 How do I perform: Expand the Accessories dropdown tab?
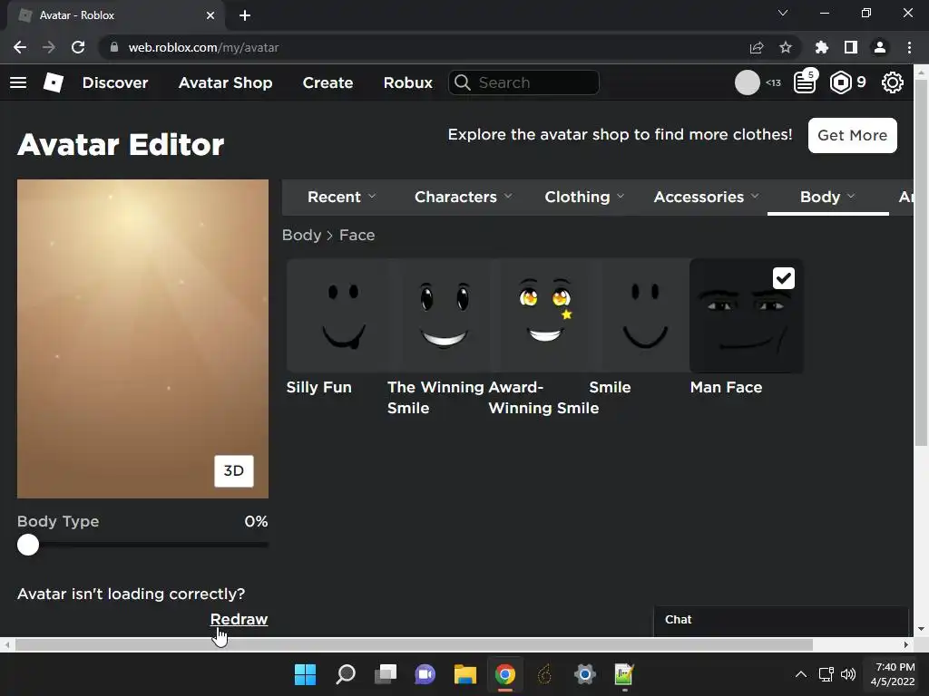tap(706, 197)
